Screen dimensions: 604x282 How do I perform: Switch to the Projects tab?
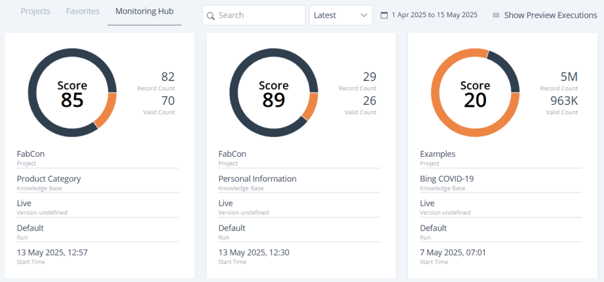[35, 11]
